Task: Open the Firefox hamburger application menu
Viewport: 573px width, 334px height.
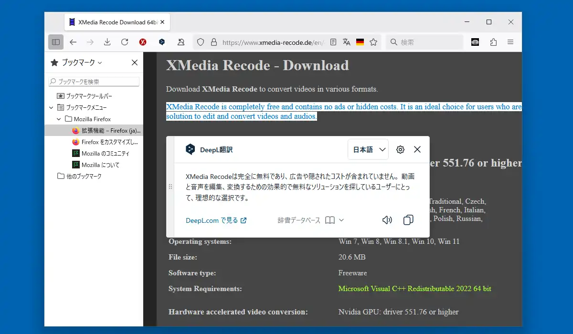Action: (510, 42)
